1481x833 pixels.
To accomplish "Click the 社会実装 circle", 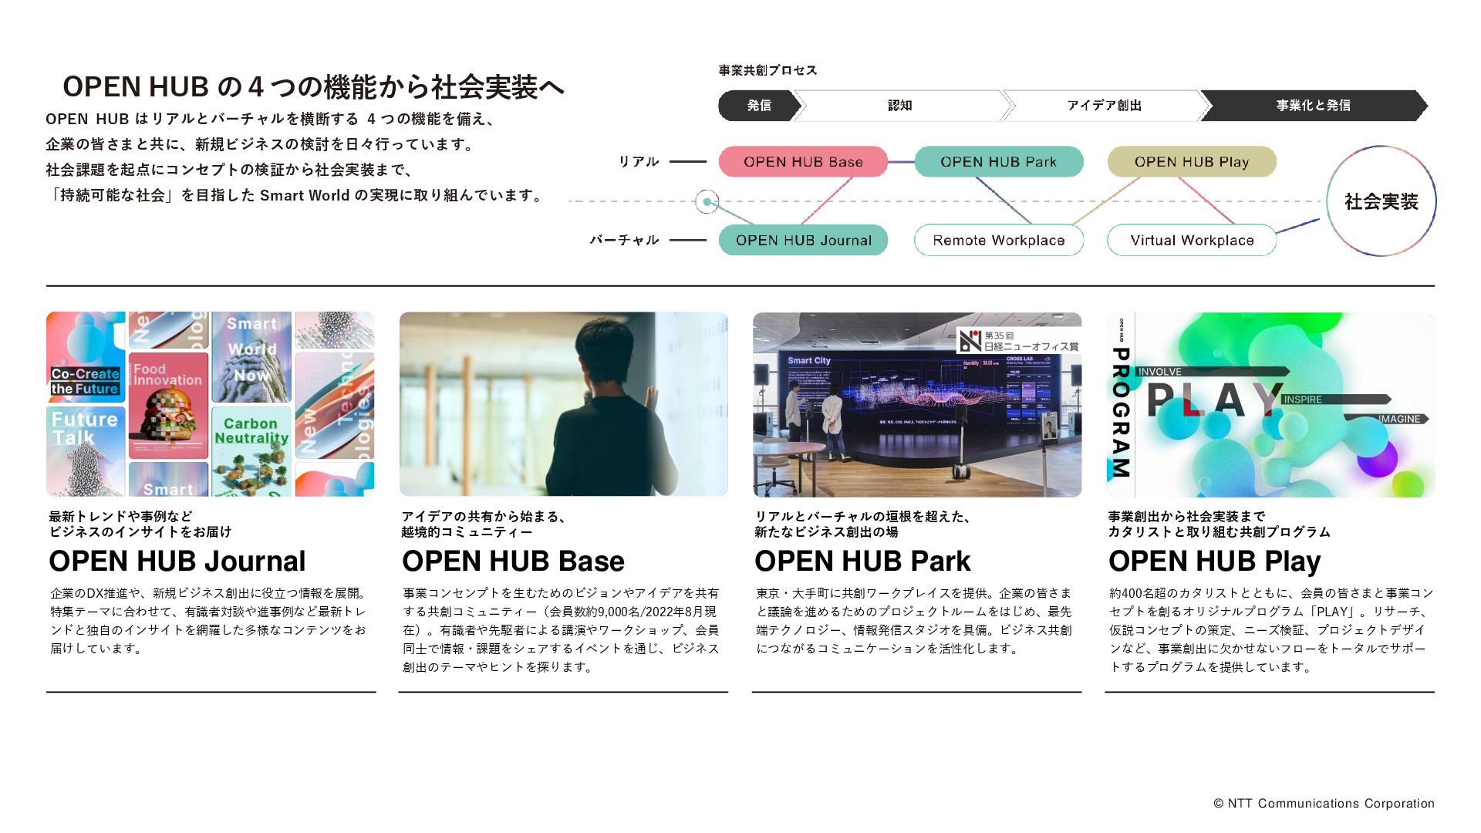I will (x=1381, y=201).
